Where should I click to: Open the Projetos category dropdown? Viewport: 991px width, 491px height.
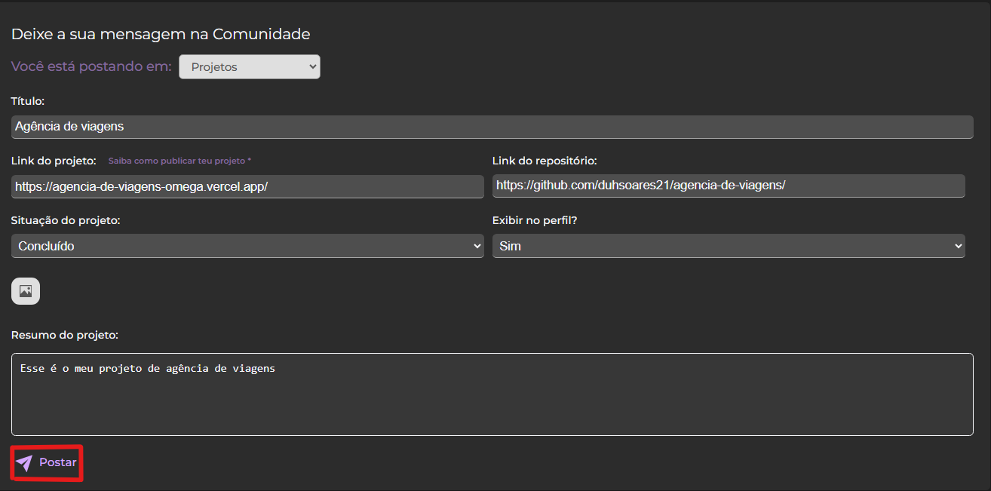tap(249, 67)
